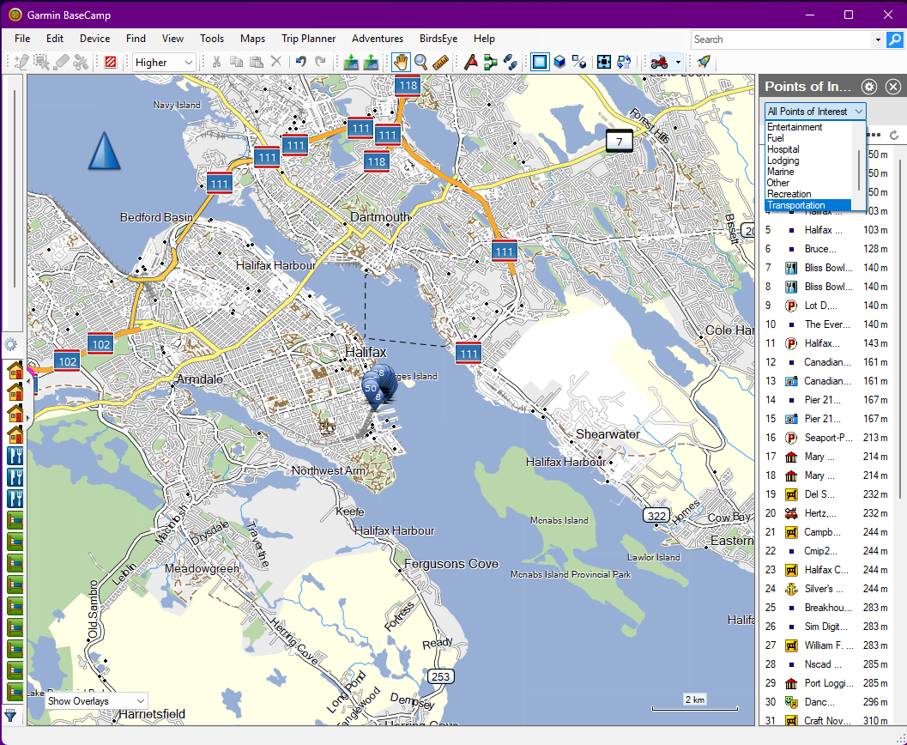Create a new waypoint flag

pos(471,62)
